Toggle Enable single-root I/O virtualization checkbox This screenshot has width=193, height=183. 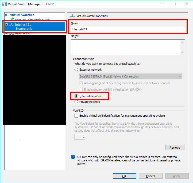pos(81,90)
